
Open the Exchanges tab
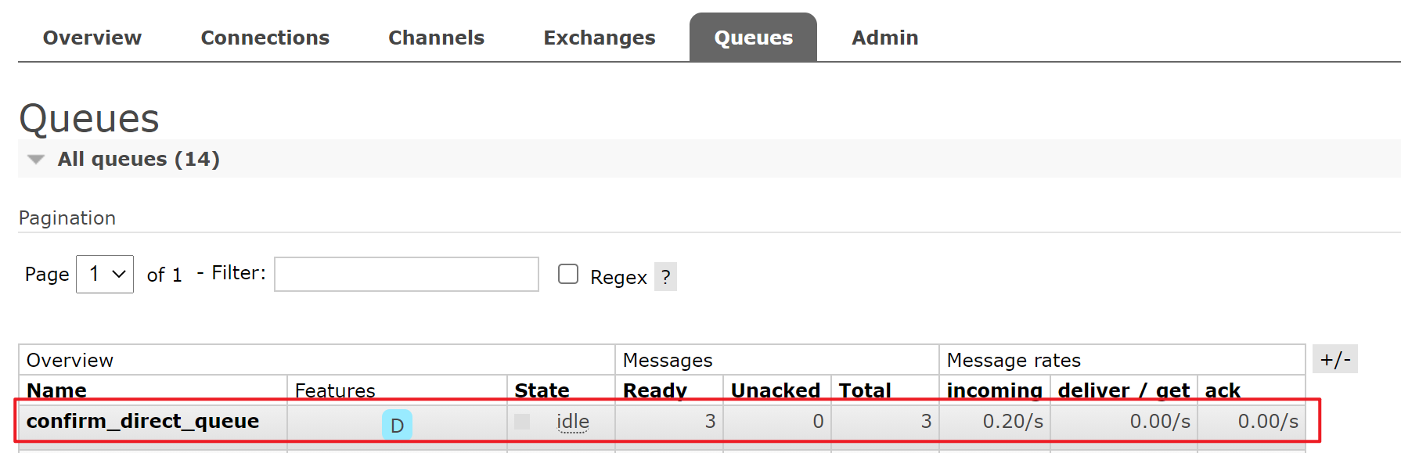pyautogui.click(x=599, y=38)
